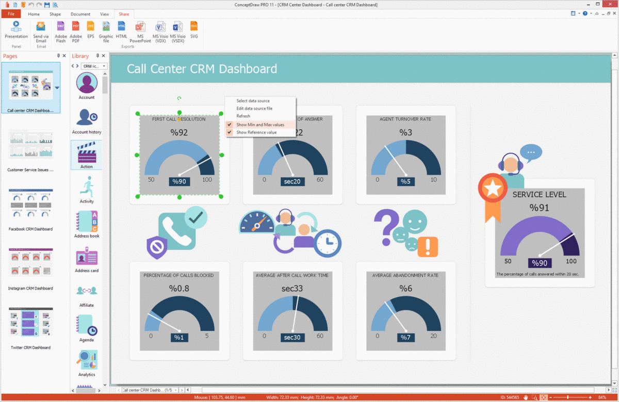Pin the Library panel
Image resolution: width=619 pixels, height=402 pixels.
point(97,56)
